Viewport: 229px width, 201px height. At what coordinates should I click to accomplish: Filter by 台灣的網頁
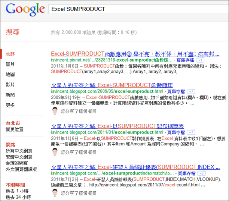pos(16,163)
